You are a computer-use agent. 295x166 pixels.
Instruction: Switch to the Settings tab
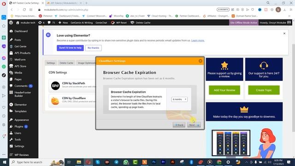coord(51,63)
